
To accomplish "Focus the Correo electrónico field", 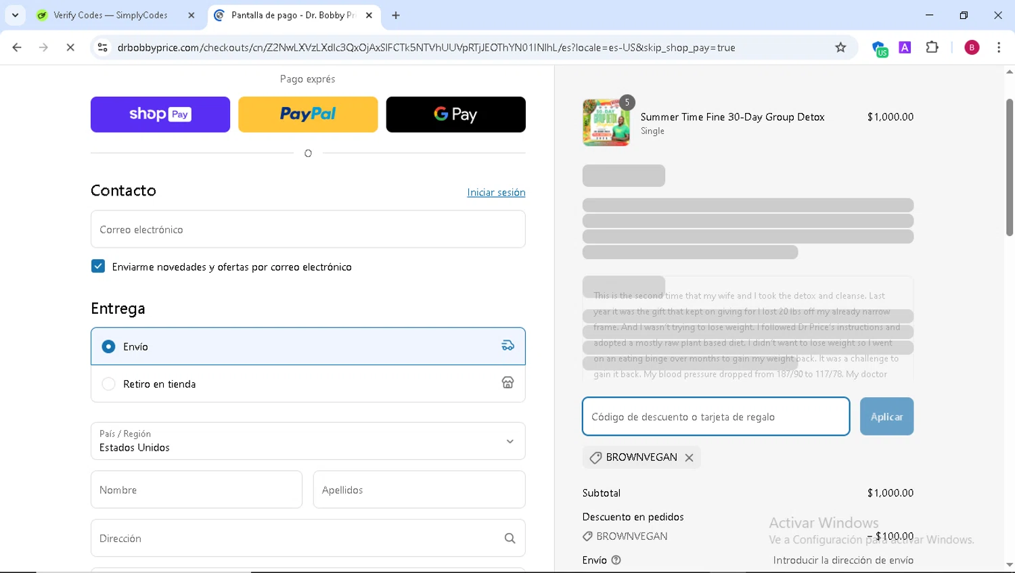I will point(308,229).
